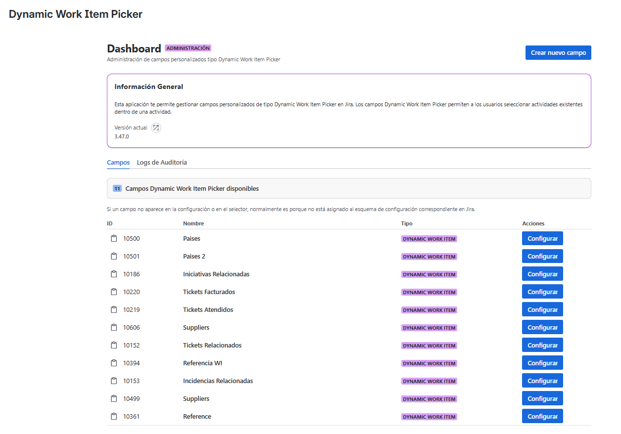Open Configurar for Iniciativas Relacionadas
The width and height of the screenshot is (621, 434).
pyautogui.click(x=542, y=274)
